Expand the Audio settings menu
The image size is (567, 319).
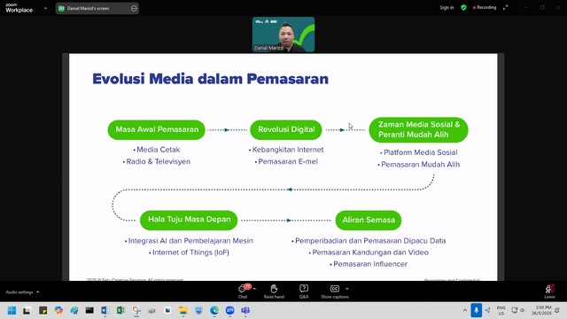(22, 292)
